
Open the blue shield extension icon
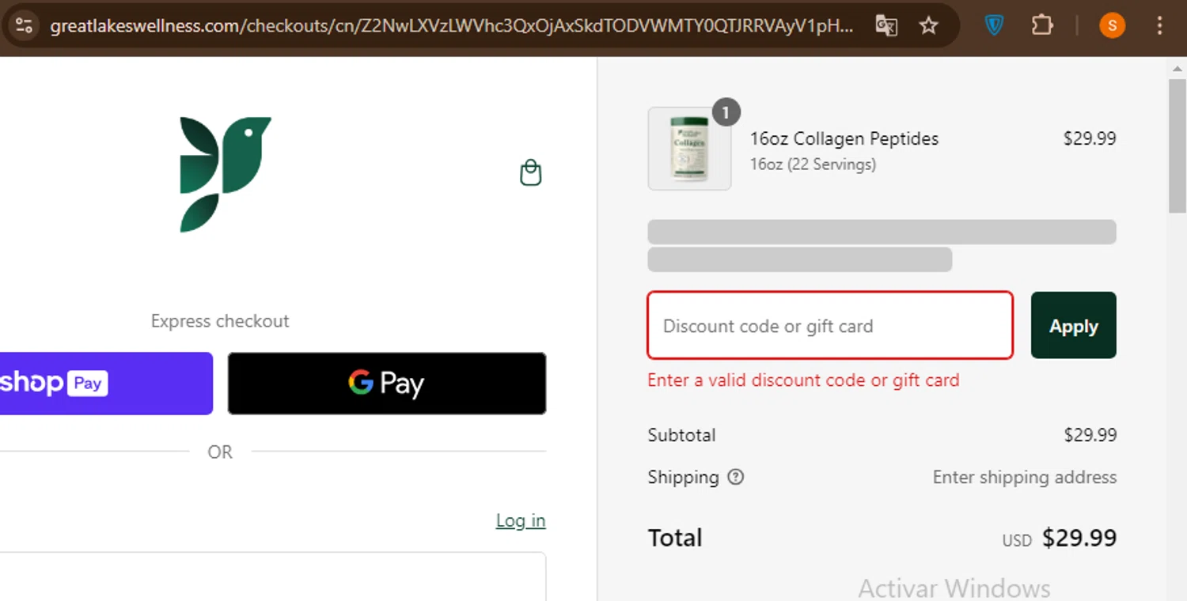coord(995,26)
